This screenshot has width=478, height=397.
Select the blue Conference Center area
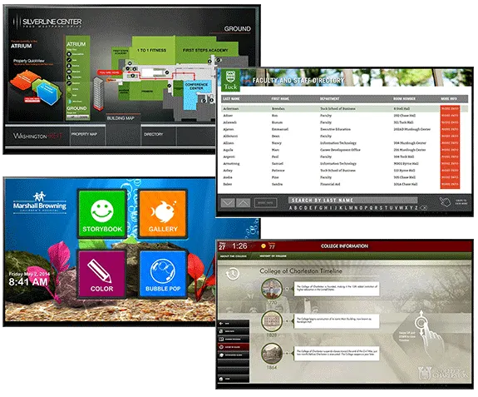click(x=196, y=95)
